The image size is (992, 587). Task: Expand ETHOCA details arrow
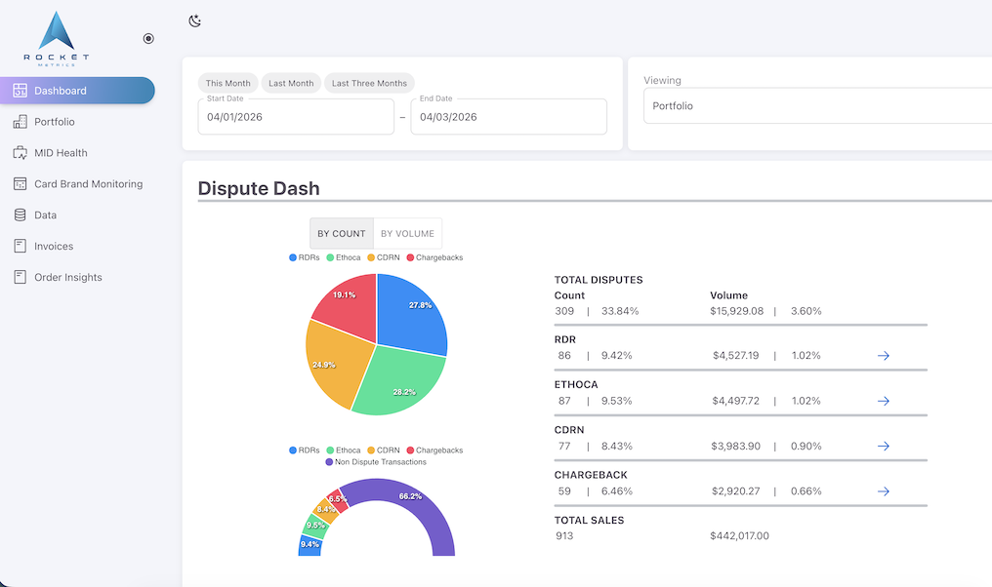click(883, 401)
